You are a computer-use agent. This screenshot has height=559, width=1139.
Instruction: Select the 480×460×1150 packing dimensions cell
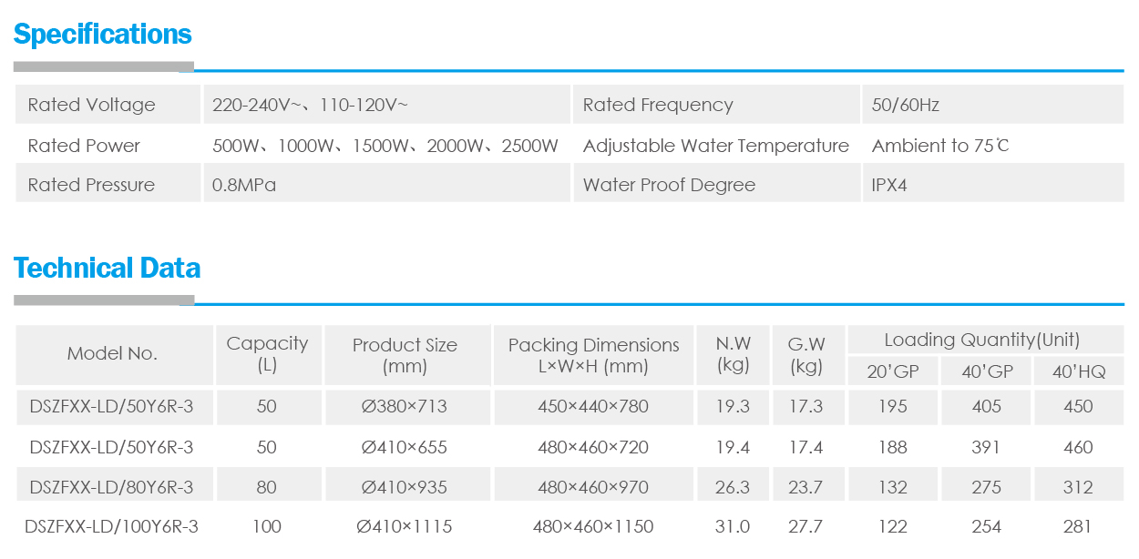[593, 526]
